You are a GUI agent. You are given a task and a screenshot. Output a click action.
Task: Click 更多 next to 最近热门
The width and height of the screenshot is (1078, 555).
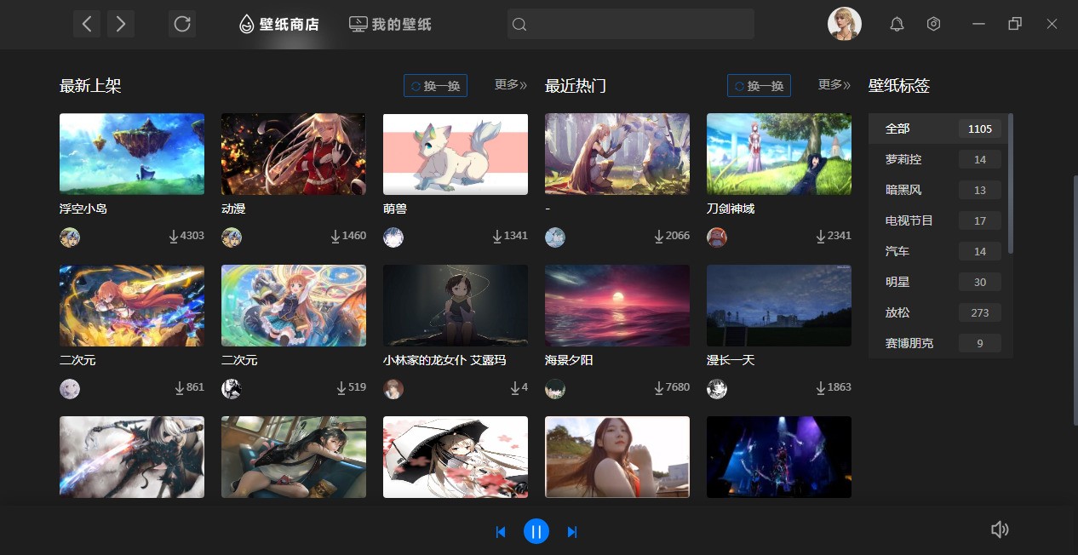[x=834, y=85]
